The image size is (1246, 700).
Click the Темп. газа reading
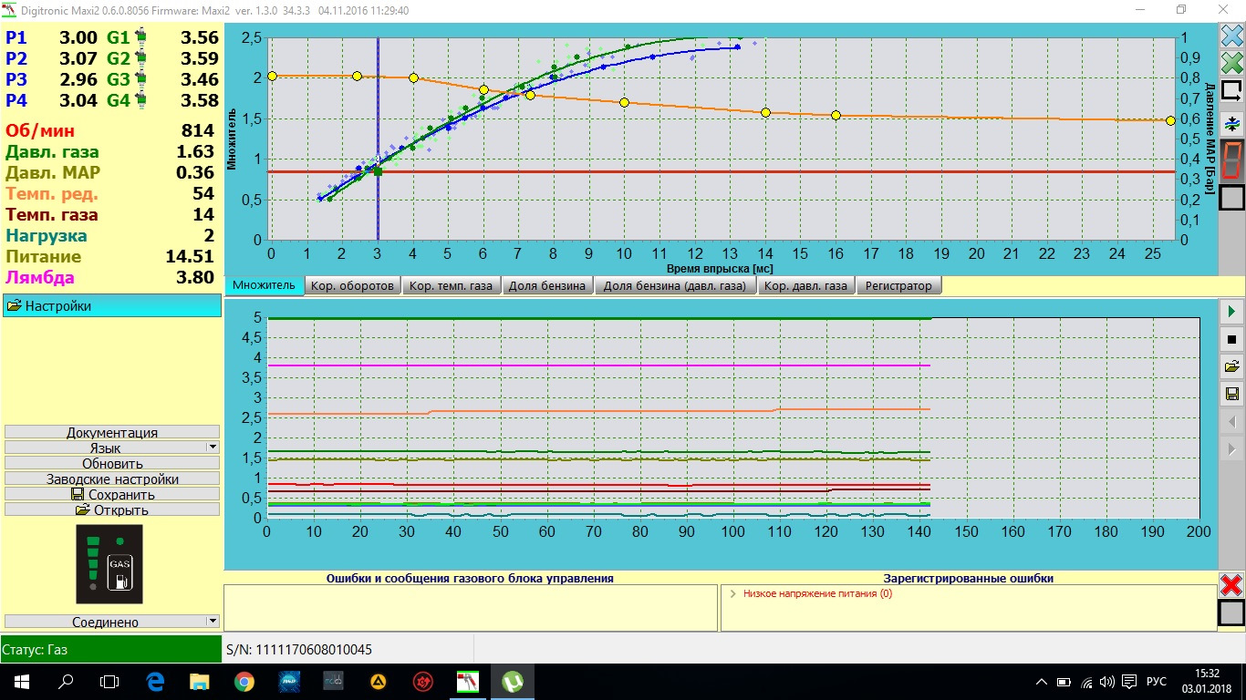click(110, 214)
